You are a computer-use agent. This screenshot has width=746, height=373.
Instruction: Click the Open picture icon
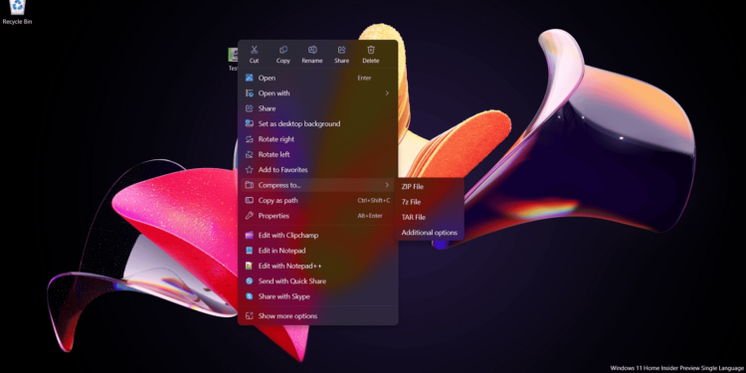[x=250, y=78]
